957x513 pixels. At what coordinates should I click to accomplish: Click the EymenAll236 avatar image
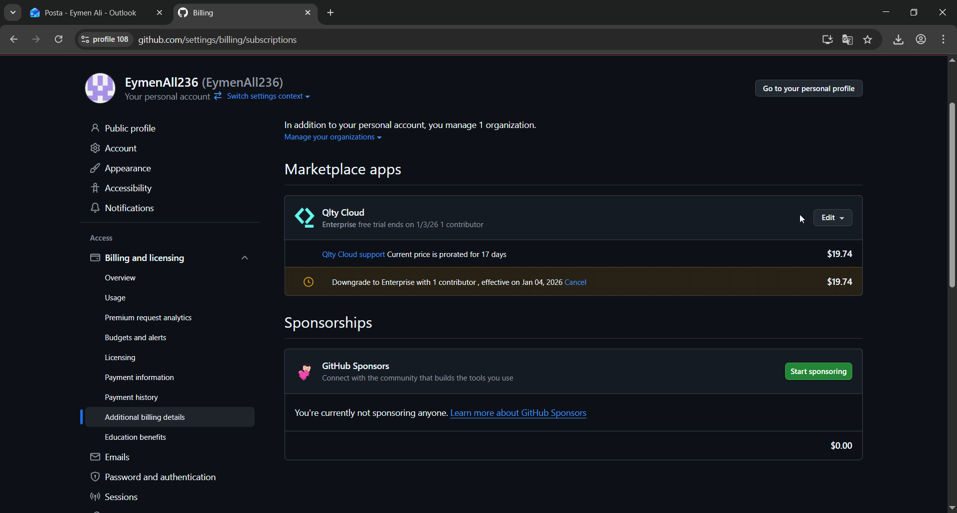100,88
